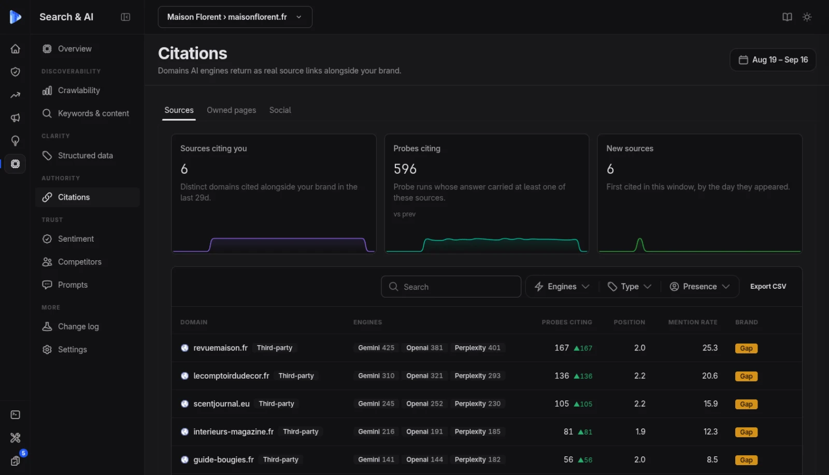Toggle the light/dark theme sun icon
This screenshot has height=475, width=829.
click(x=807, y=17)
